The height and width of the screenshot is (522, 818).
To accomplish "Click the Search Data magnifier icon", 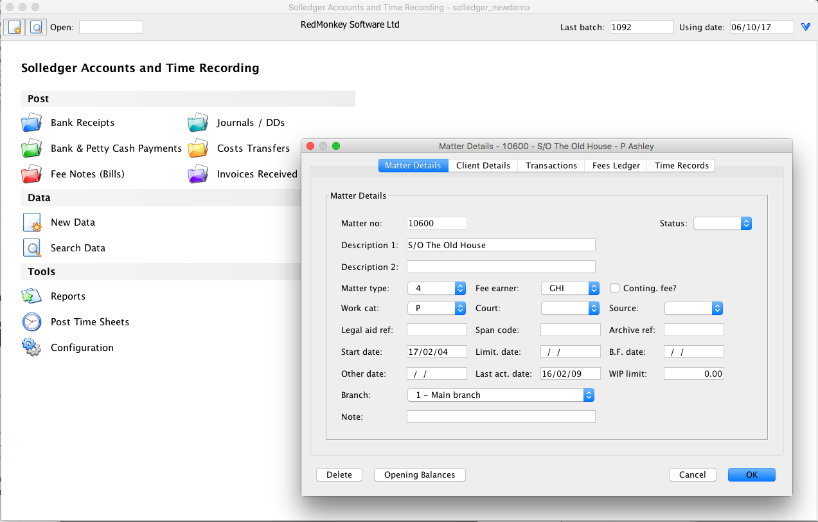I will click(x=31, y=248).
